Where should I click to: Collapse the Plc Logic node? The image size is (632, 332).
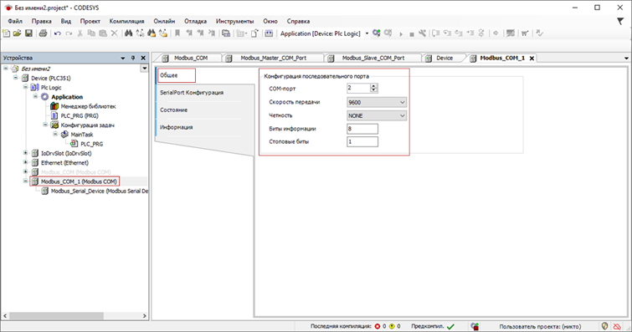click(25, 87)
